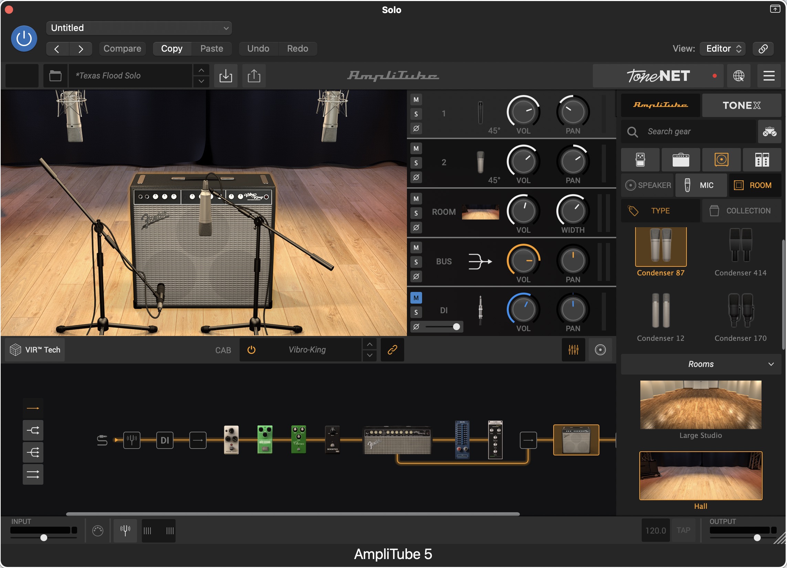
Task: Select the amp head gear category icon
Action: click(x=681, y=160)
